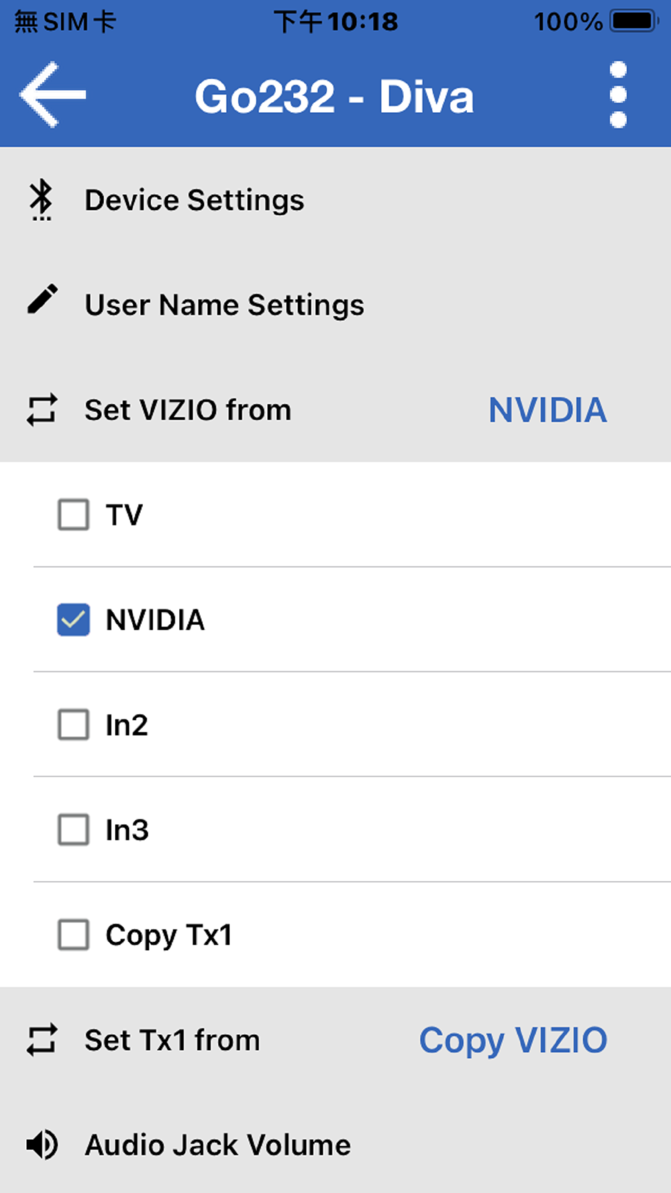The height and width of the screenshot is (1193, 671).
Task: Check the In2 checkbox
Action: [74, 725]
